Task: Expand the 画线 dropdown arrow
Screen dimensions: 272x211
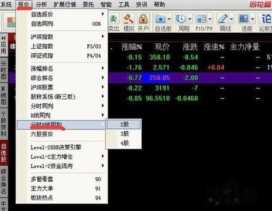Action: (231, 19)
